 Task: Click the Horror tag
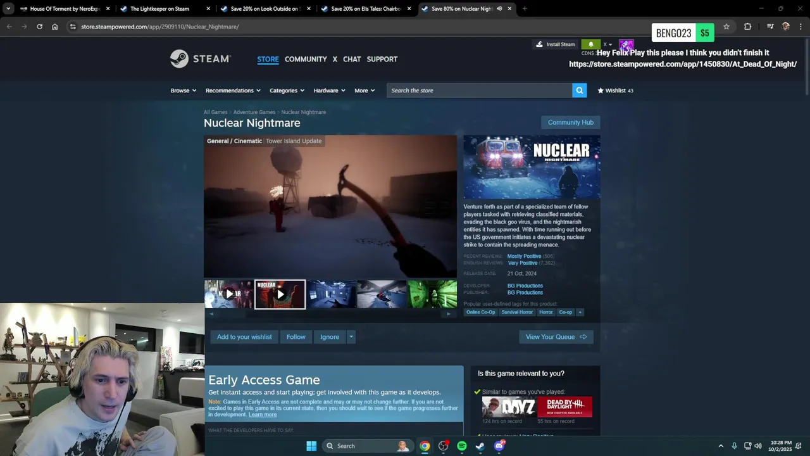click(x=546, y=312)
